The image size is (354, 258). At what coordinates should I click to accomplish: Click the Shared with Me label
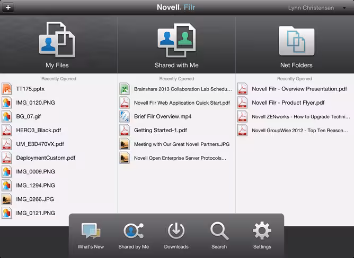point(176,66)
